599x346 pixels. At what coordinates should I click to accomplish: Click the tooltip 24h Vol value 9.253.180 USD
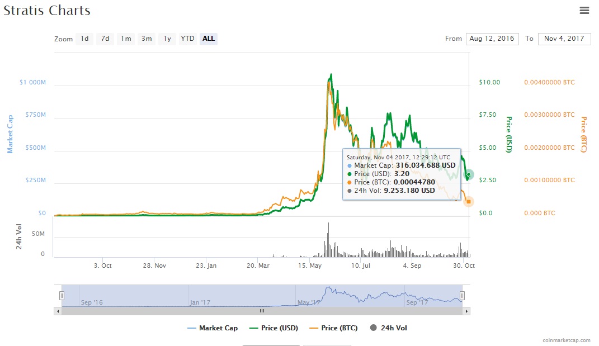click(x=409, y=191)
